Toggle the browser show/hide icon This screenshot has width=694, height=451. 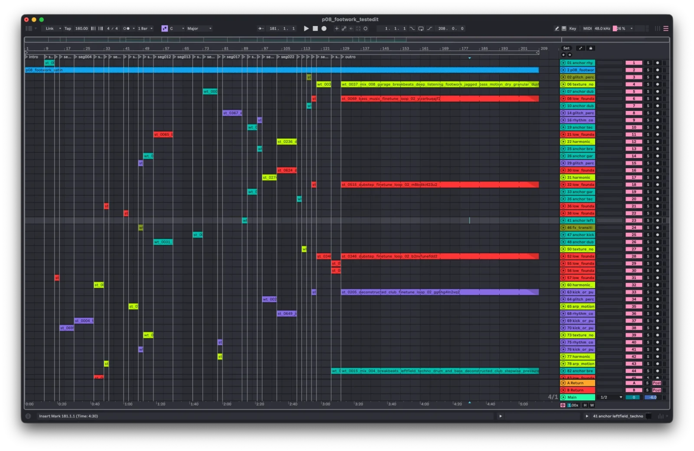(29, 29)
